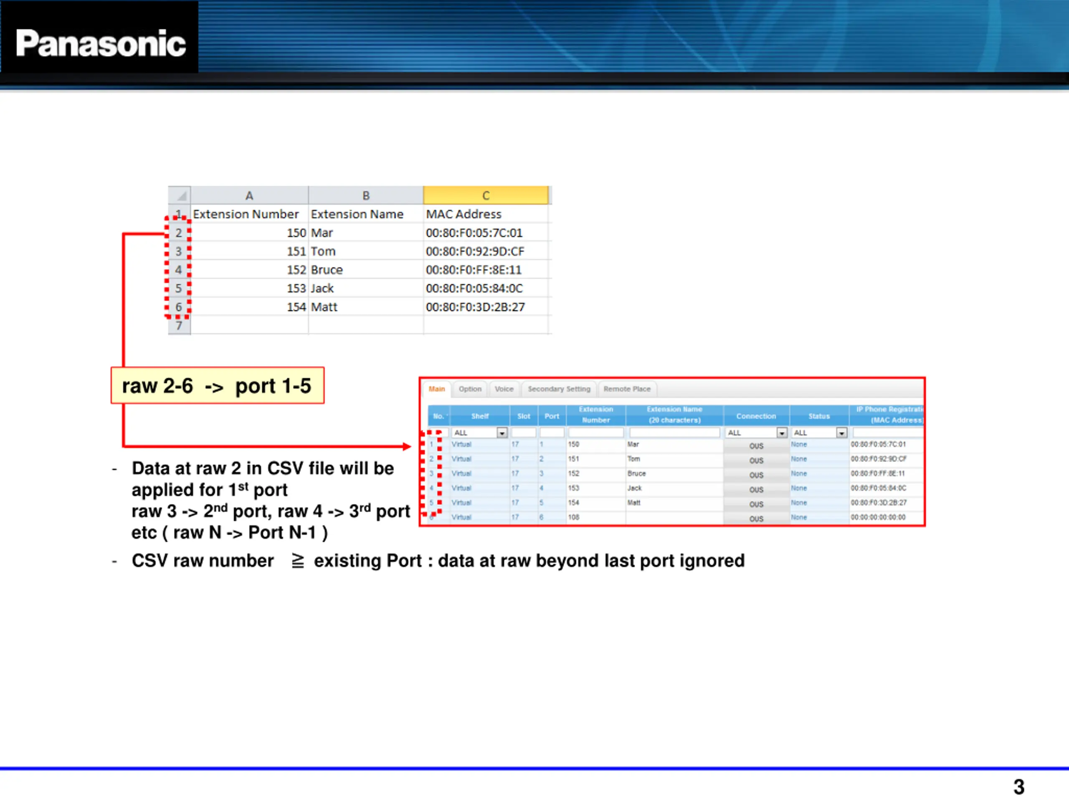Click spreadsheet cell 00:80:F0:FF:8E:11

(486, 270)
